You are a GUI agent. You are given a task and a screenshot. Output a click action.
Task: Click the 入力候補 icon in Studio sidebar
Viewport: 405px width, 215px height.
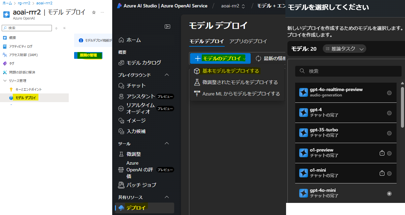point(121,131)
